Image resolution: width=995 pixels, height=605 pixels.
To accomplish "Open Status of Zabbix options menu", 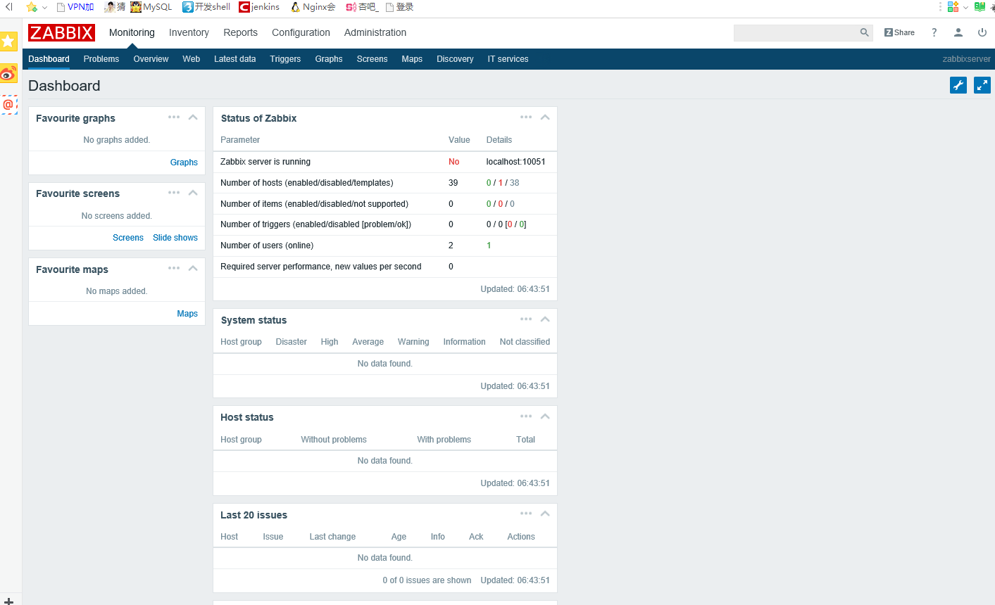I will [526, 117].
